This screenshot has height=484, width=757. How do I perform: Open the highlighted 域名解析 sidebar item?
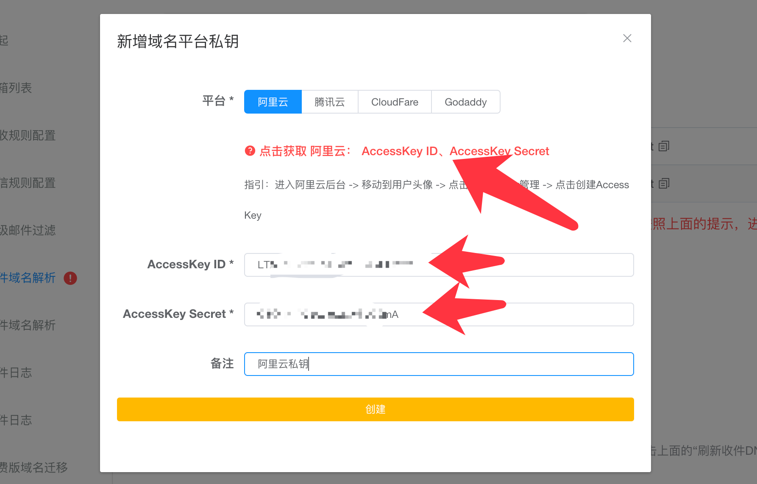28,278
